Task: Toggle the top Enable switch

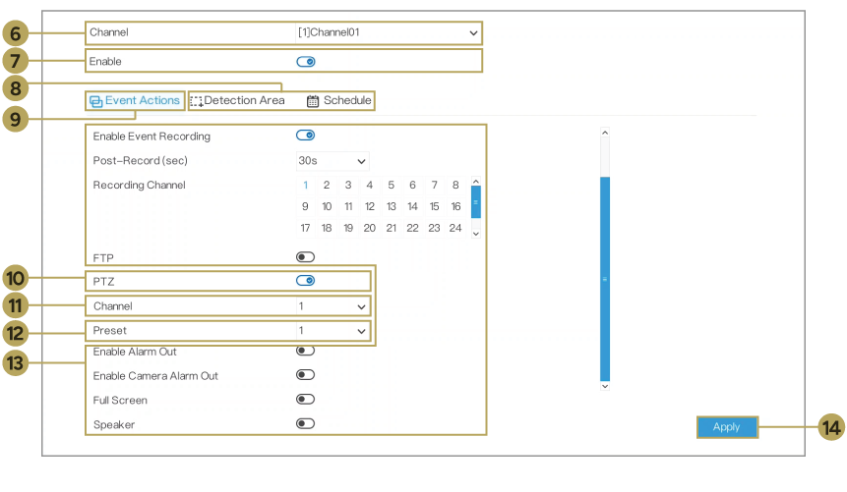Action: pyautogui.click(x=306, y=62)
